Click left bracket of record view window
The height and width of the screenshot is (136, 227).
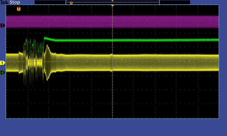click(x=66, y=2)
